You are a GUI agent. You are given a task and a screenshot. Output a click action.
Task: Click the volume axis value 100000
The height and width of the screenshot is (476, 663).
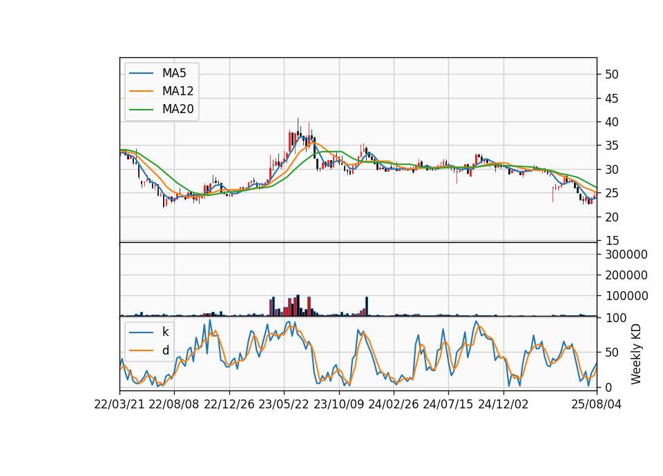[626, 296]
